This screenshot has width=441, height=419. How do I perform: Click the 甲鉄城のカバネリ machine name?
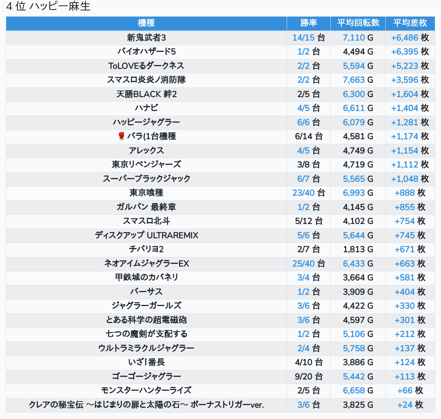(146, 277)
